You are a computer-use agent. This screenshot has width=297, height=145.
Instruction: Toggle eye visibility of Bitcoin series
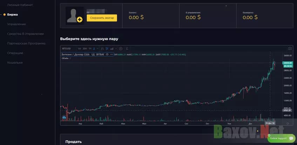coord(107,55)
